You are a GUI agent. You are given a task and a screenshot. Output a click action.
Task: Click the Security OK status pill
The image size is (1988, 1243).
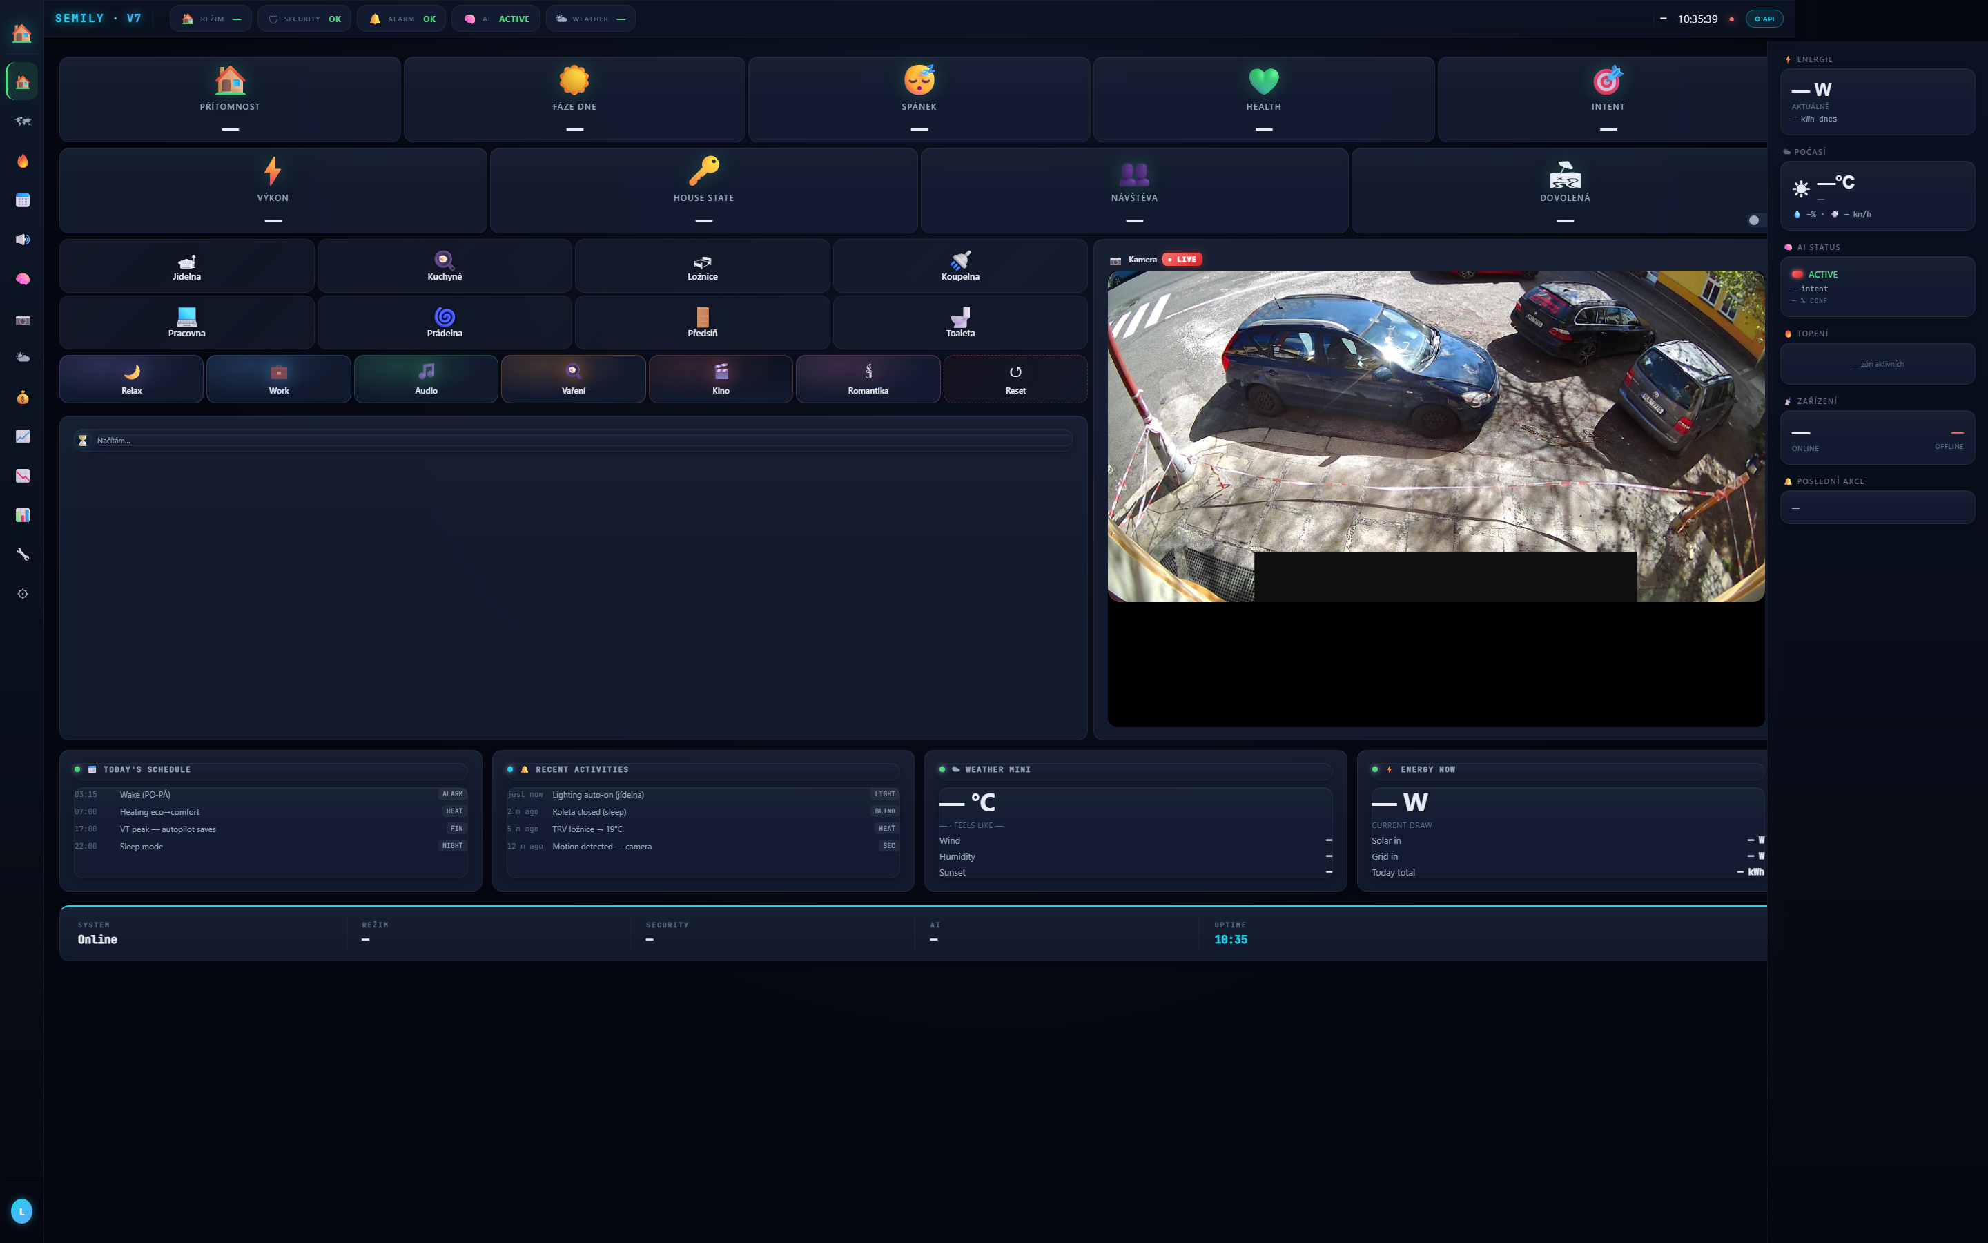(x=305, y=19)
